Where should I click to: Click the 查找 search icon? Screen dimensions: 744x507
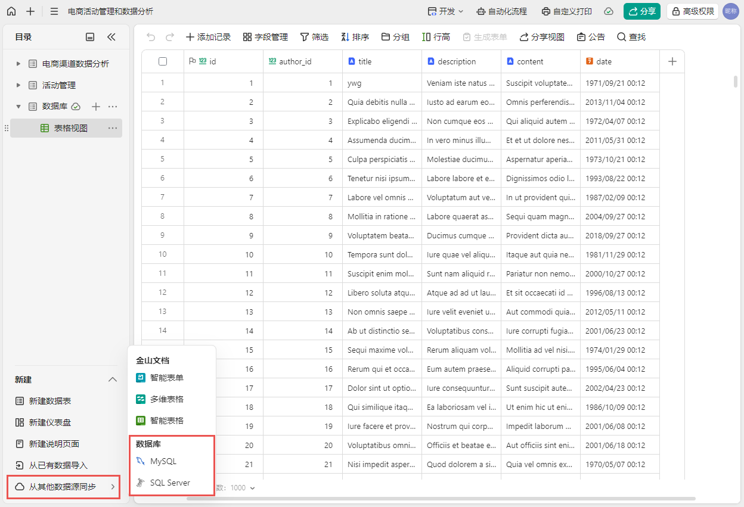631,37
